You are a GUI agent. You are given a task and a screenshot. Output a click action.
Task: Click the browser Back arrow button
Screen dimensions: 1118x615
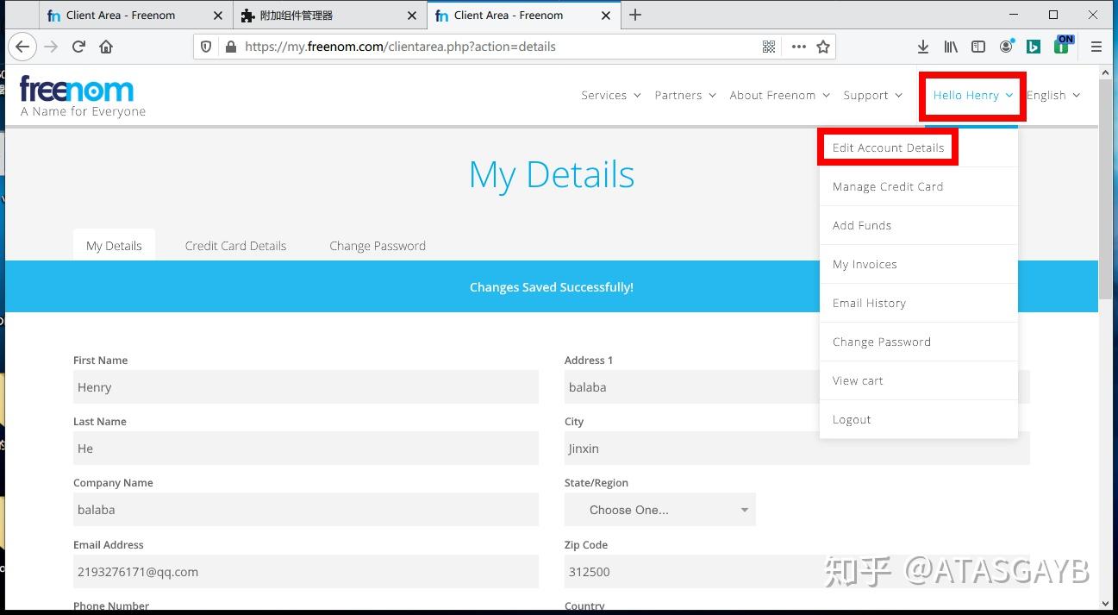23,47
